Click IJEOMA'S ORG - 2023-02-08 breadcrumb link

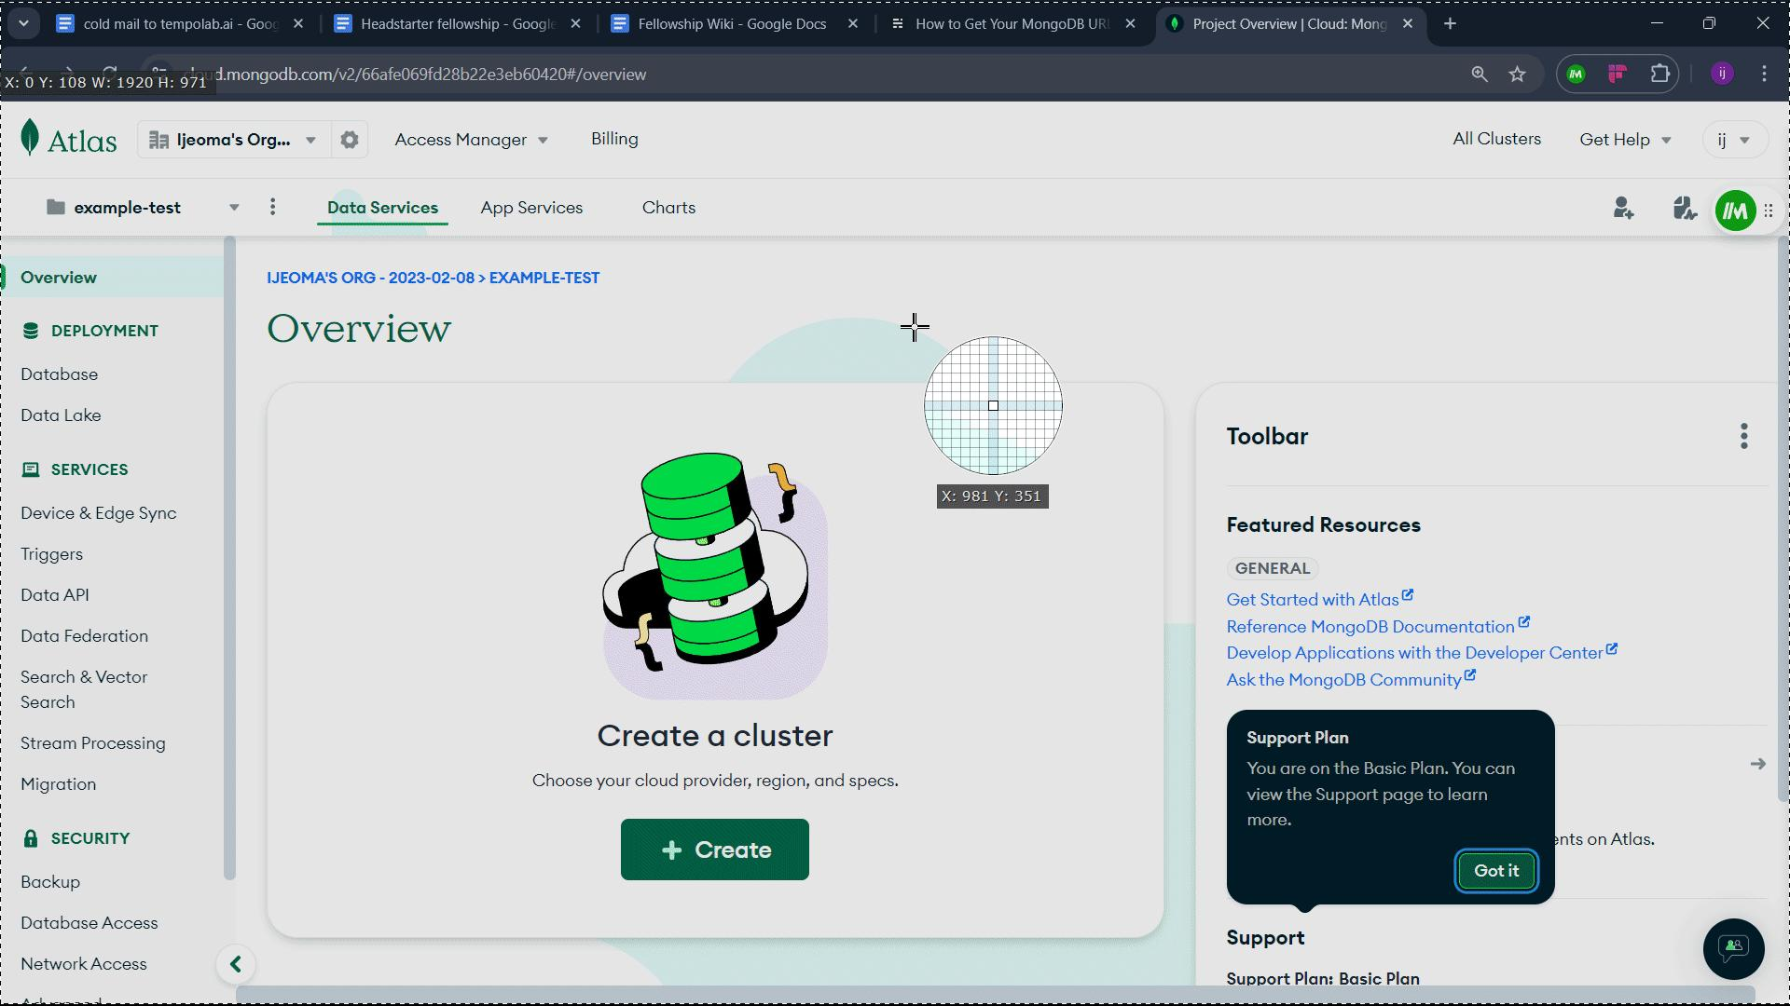370,278
